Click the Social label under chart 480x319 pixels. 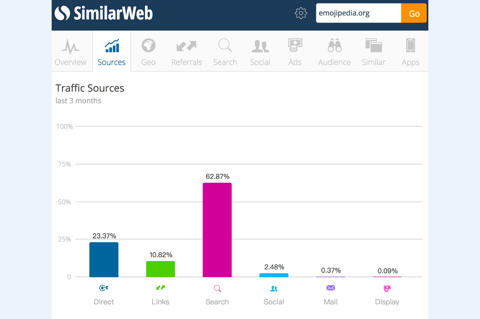[x=274, y=302]
